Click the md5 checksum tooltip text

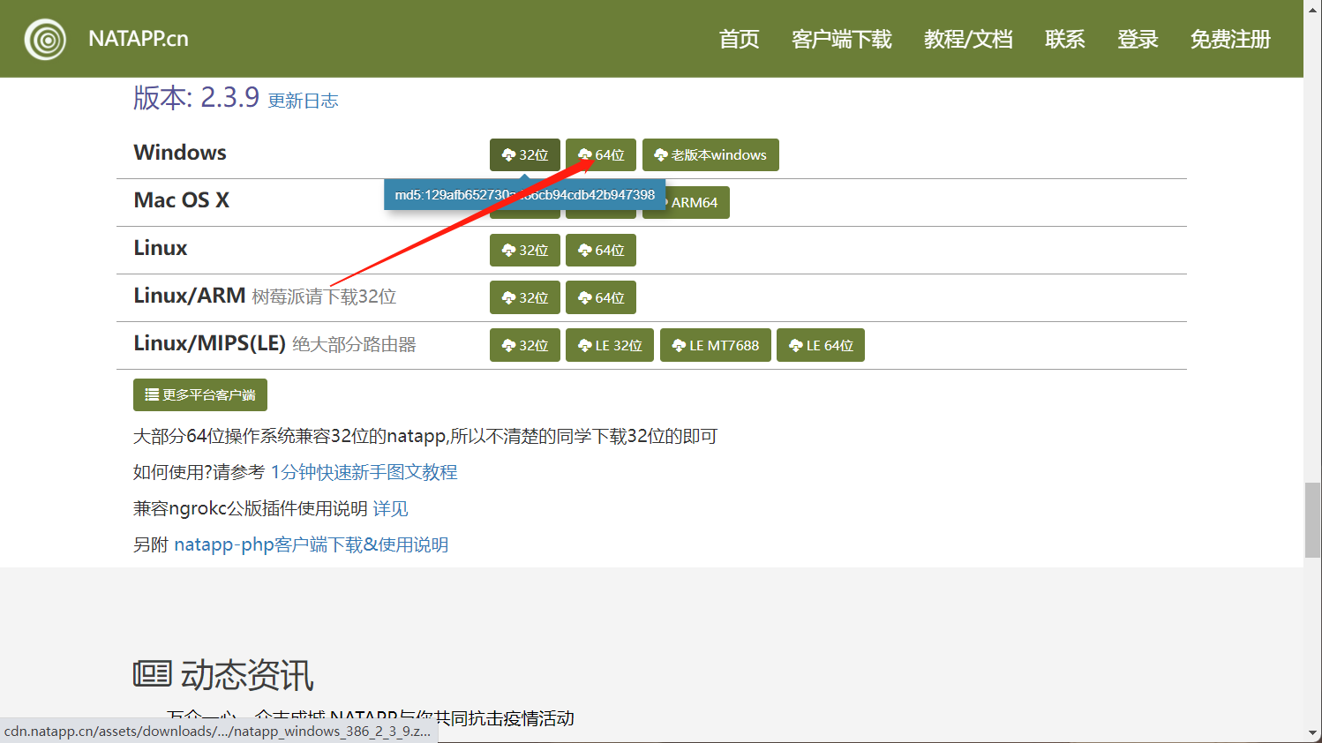(525, 195)
